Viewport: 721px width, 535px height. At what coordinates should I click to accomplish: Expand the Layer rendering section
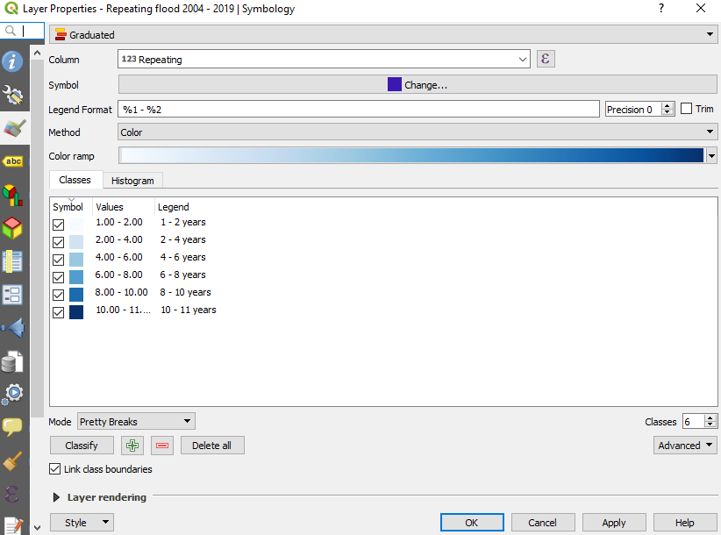coord(57,497)
